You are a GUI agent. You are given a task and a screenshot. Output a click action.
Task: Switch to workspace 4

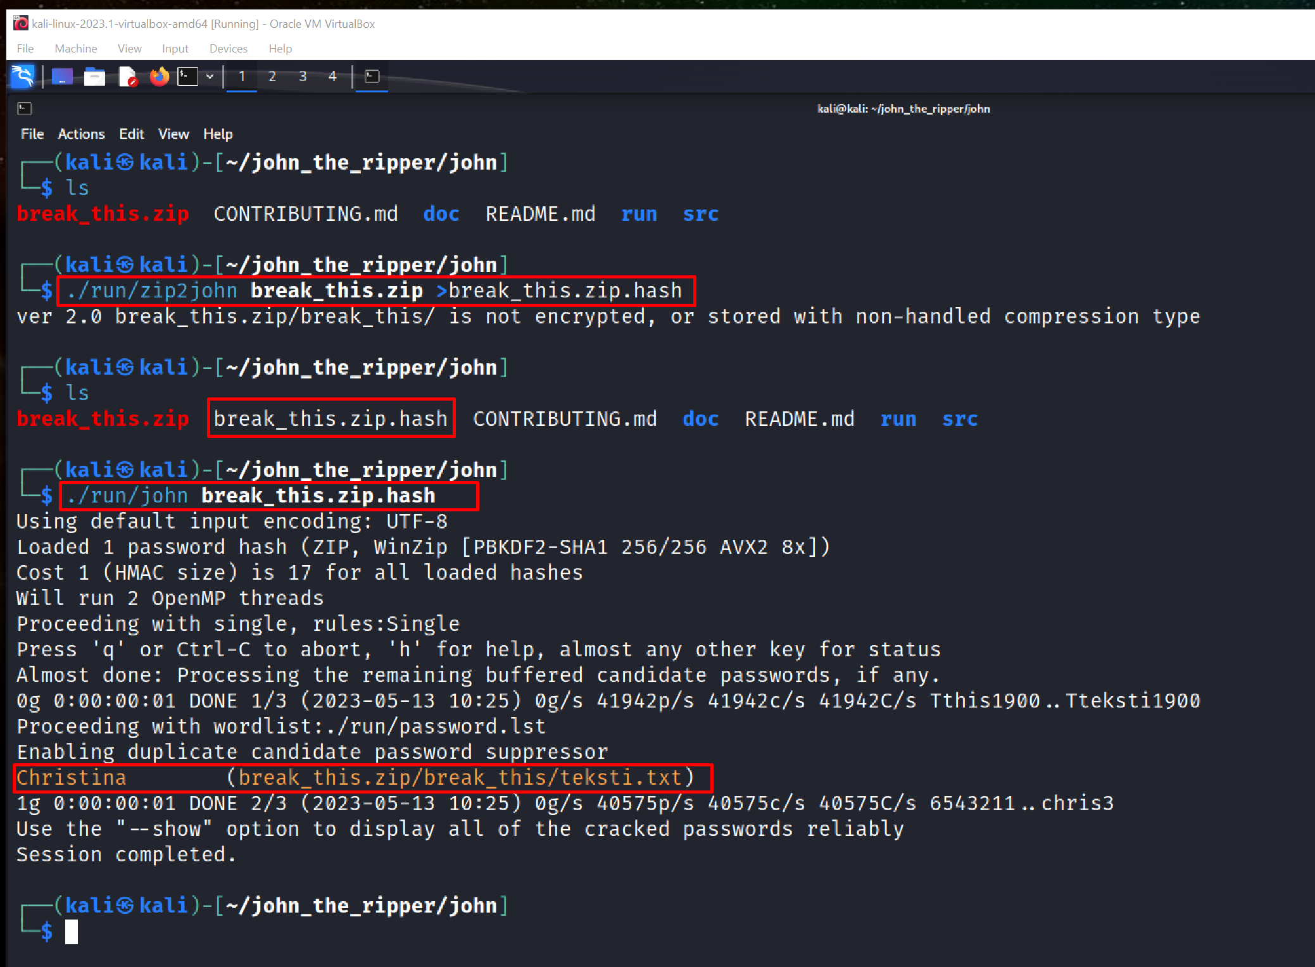coord(332,76)
